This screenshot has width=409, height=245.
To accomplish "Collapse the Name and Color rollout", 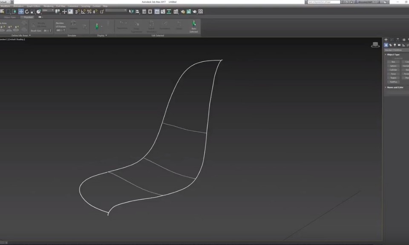I will 395,87.
